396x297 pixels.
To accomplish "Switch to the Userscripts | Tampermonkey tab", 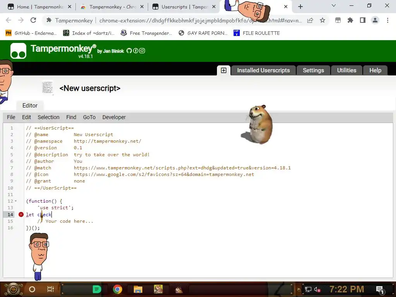I will [184, 7].
